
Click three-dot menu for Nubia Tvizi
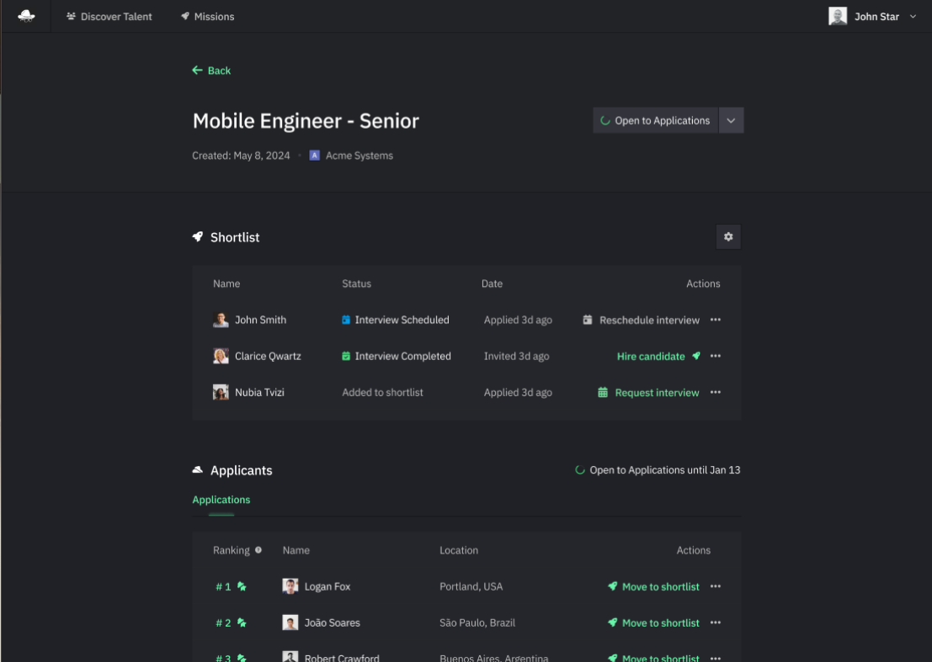tap(716, 392)
